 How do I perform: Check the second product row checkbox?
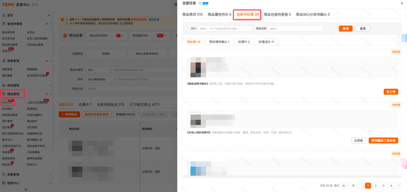[x=63, y=171]
